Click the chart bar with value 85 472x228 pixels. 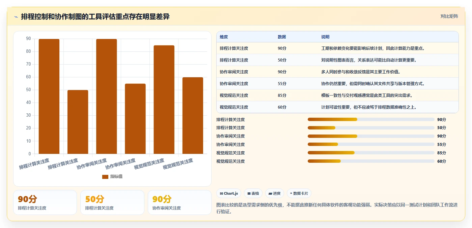[164, 100]
